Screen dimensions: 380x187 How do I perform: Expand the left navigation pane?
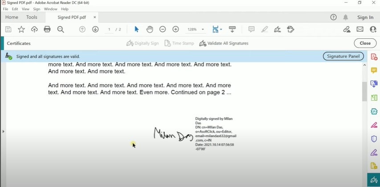coord(3,131)
